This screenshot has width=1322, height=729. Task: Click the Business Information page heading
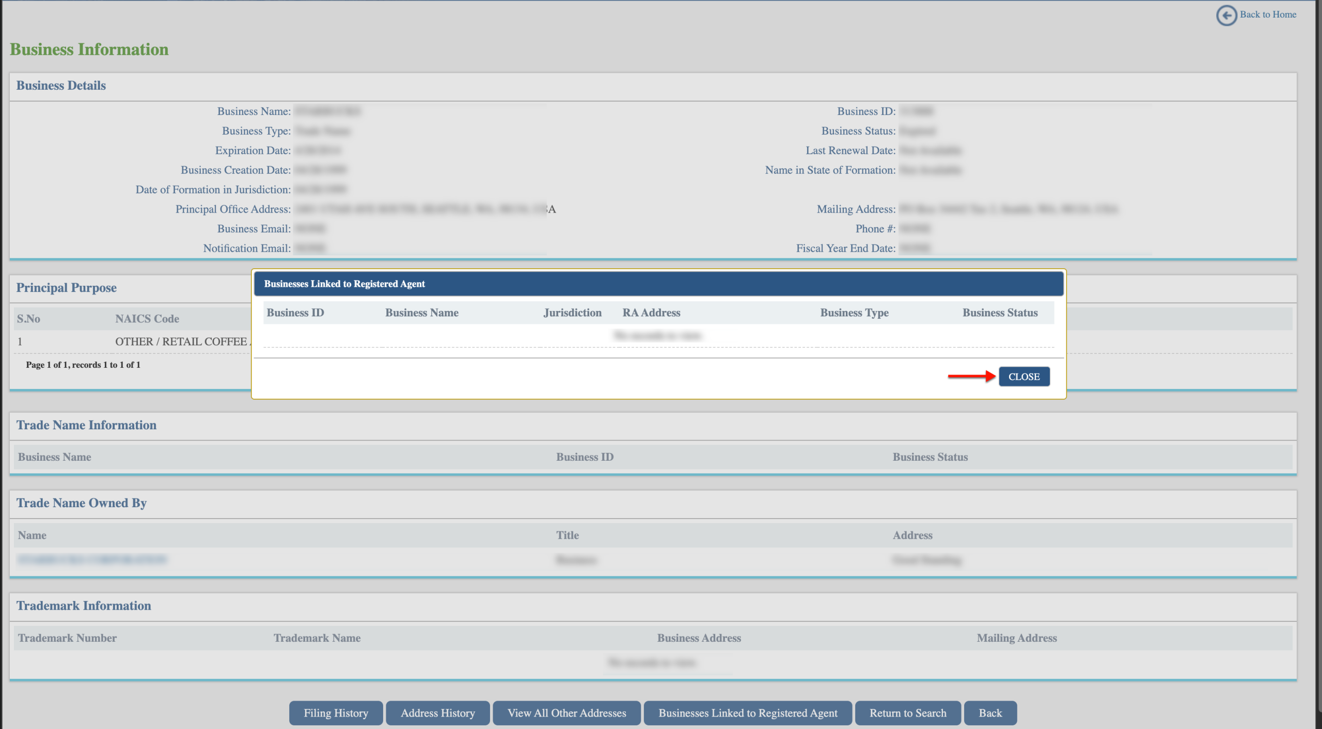[89, 50]
